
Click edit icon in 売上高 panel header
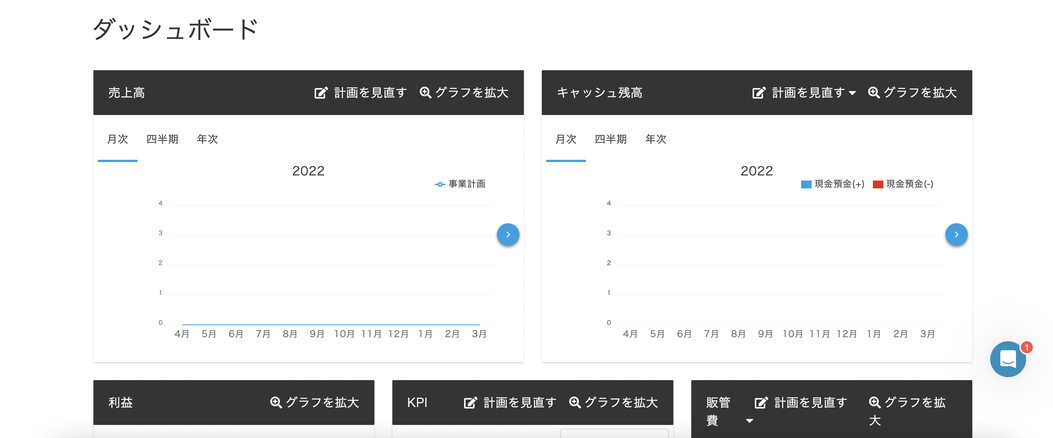[321, 93]
